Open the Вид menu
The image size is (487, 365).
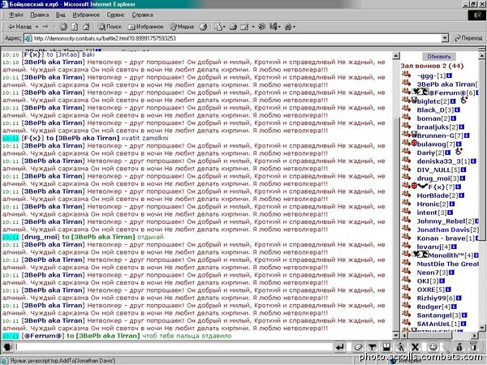point(60,15)
